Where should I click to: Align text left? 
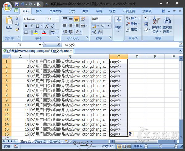[65, 25]
